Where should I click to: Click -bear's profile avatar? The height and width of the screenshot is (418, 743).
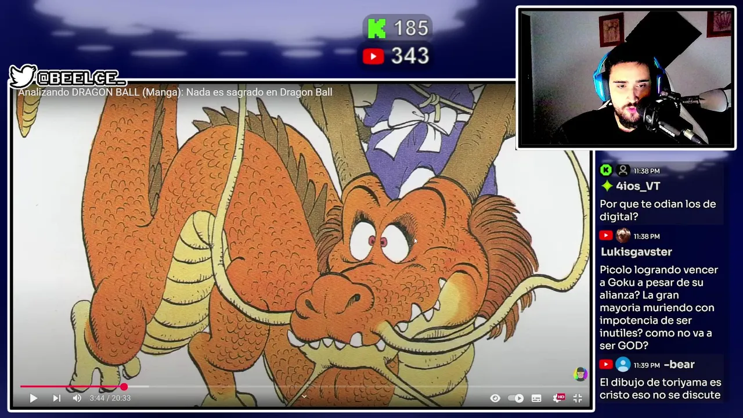[x=623, y=365]
